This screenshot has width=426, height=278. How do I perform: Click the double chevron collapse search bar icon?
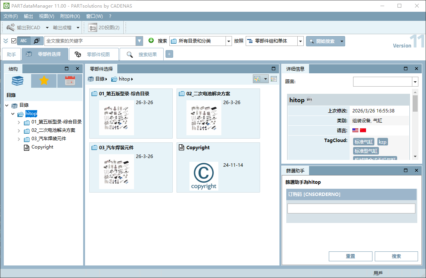(6, 41)
